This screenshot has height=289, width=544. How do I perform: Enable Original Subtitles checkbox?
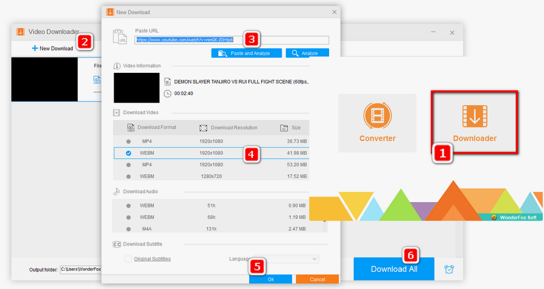coord(128,259)
